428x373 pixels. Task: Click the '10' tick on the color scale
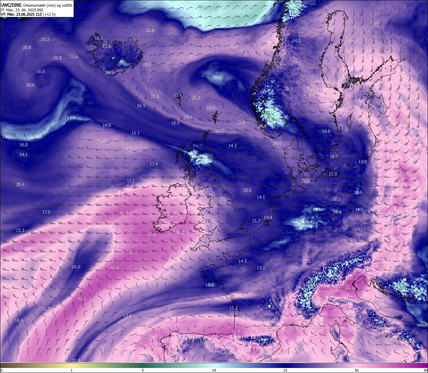[214, 370]
